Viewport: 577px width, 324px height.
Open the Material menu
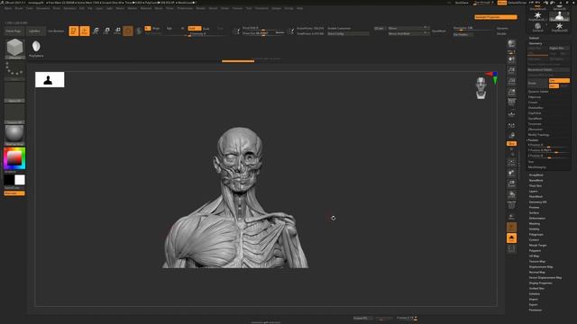coord(146,8)
